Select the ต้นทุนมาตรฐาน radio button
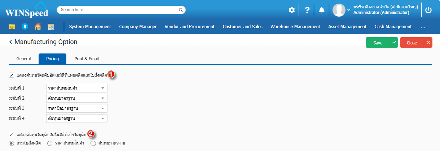 click(93, 143)
